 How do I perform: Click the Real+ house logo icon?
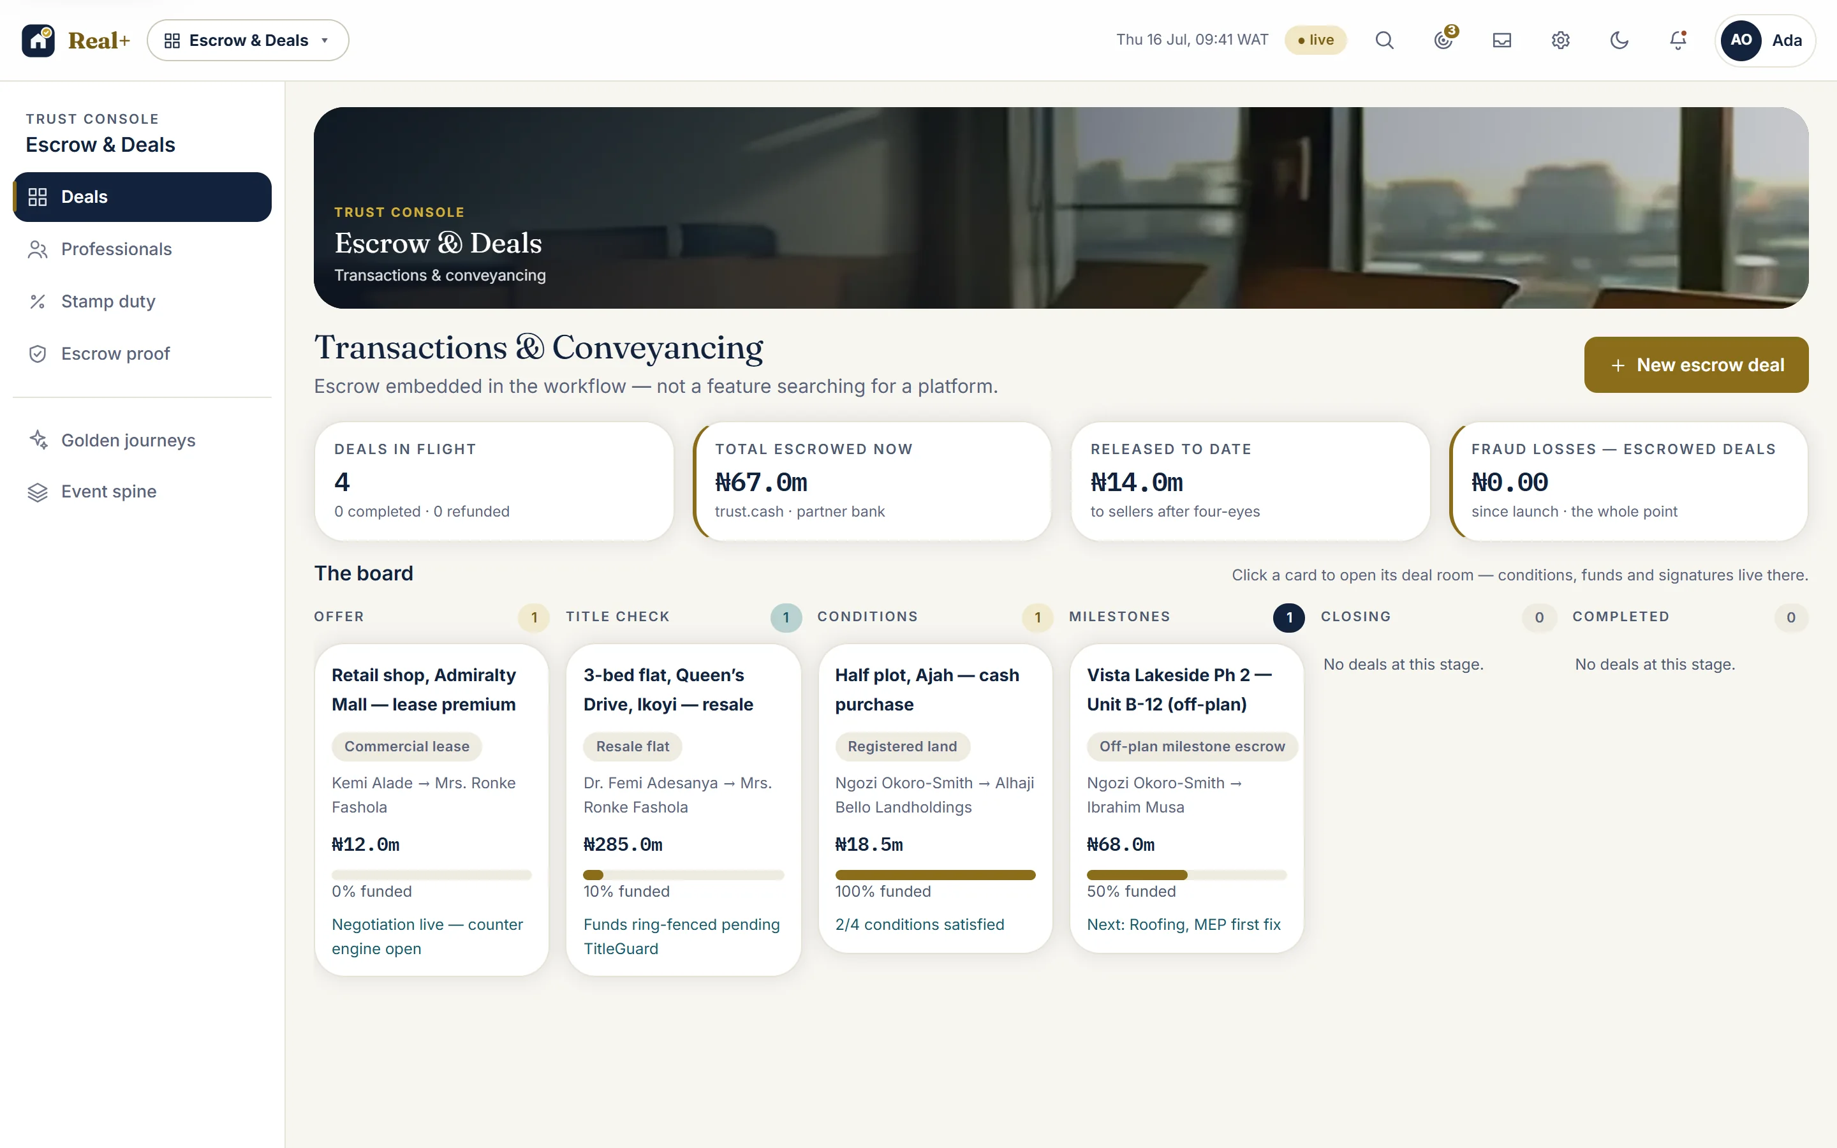[38, 40]
